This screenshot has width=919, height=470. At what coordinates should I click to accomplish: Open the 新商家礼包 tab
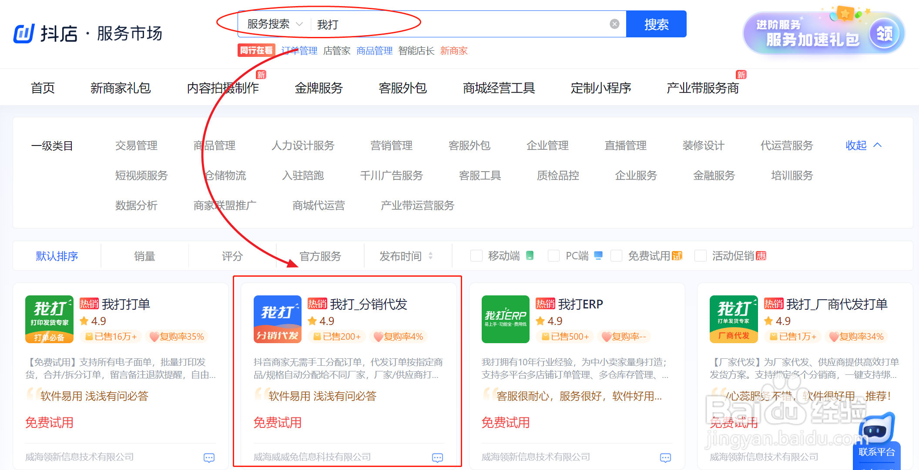click(121, 88)
